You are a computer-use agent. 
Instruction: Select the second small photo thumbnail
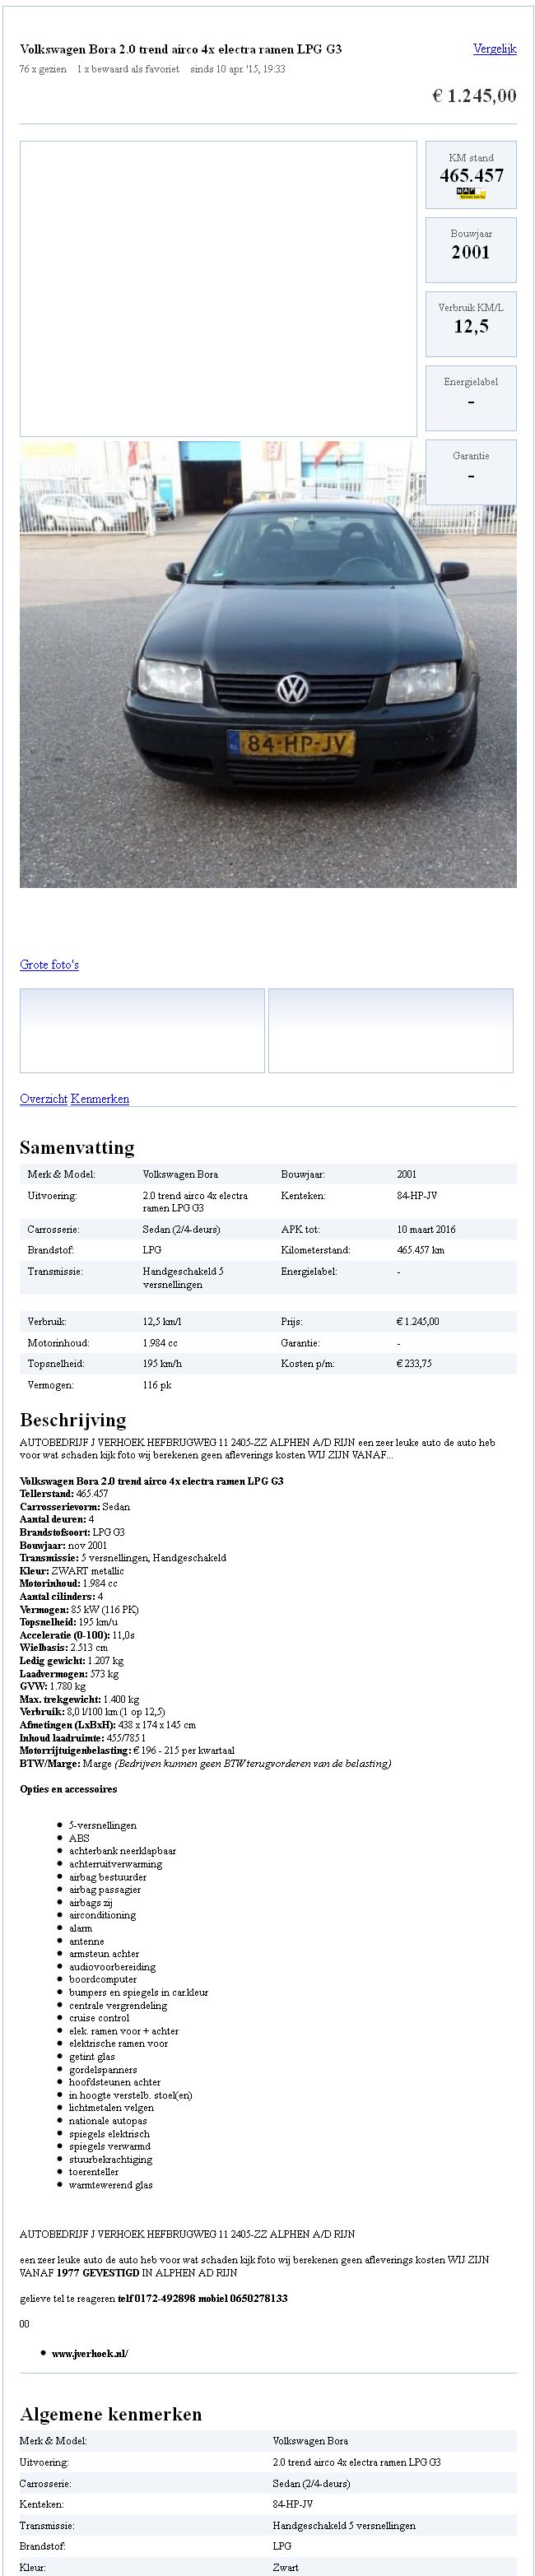coord(390,1030)
